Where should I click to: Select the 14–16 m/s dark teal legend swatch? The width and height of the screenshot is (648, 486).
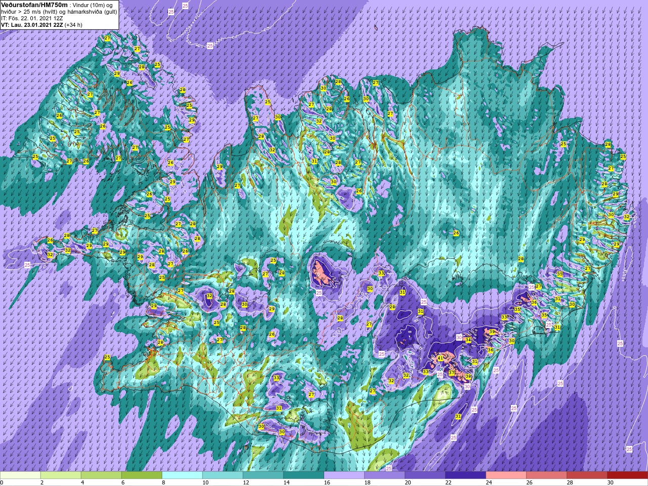304,475
